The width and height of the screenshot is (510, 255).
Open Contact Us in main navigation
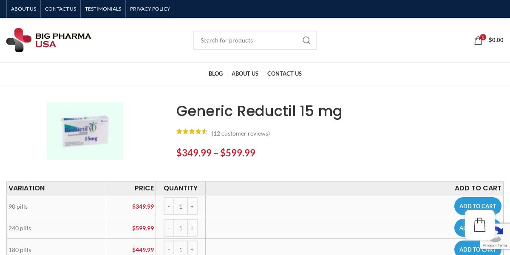pyautogui.click(x=284, y=74)
